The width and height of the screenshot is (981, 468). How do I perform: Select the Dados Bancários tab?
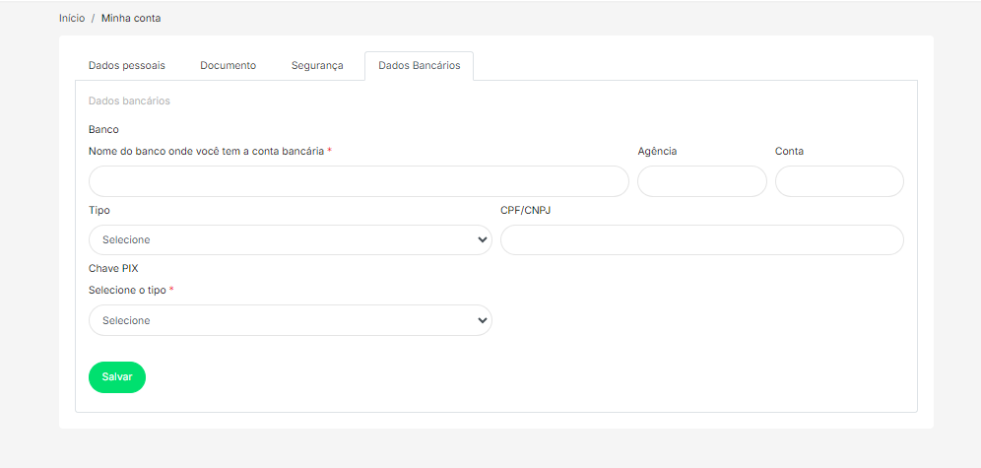click(419, 65)
